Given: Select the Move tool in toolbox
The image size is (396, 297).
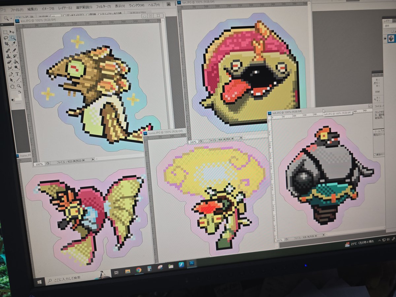Looking at the screenshot, I should pyautogui.click(x=12, y=32).
